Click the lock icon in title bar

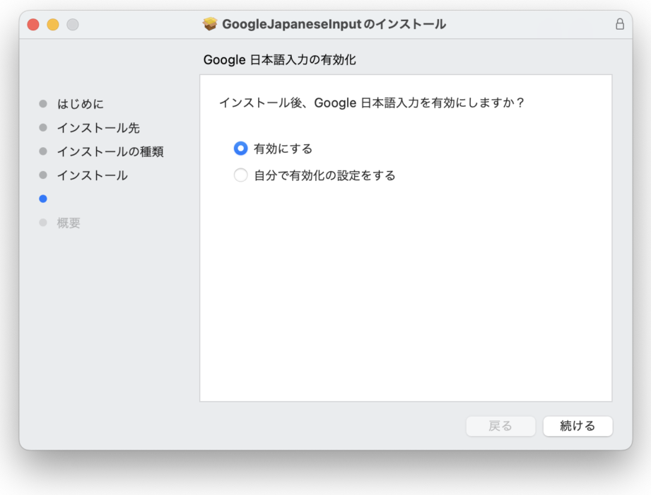tap(620, 24)
